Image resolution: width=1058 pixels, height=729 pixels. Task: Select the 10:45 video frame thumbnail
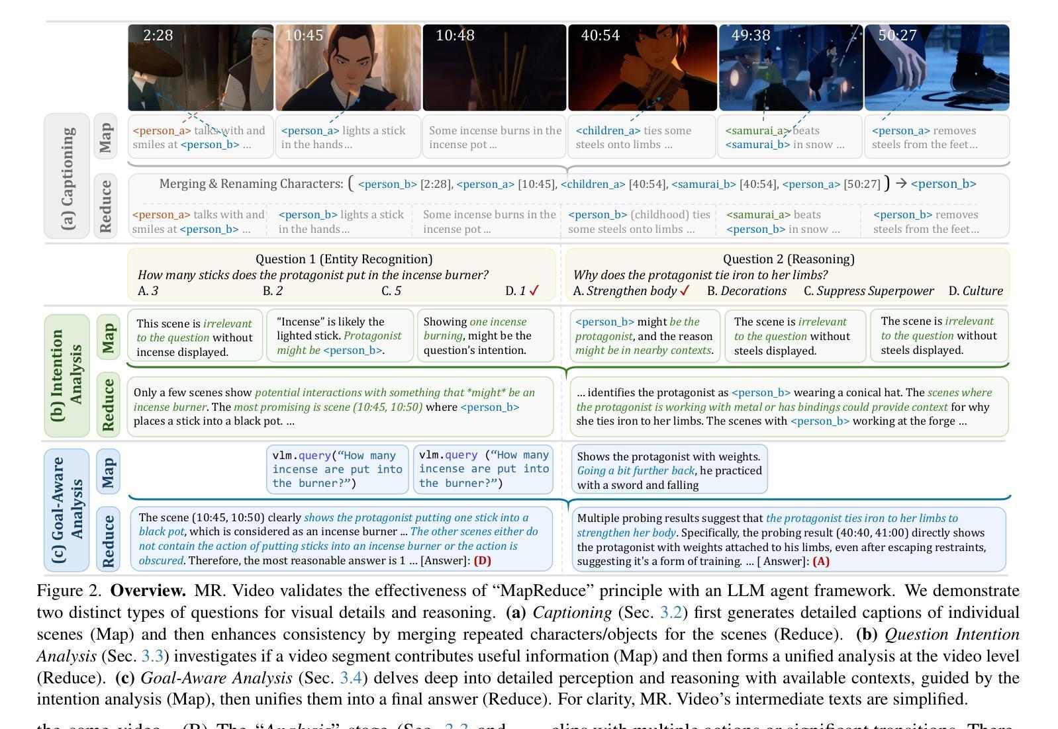click(x=348, y=67)
